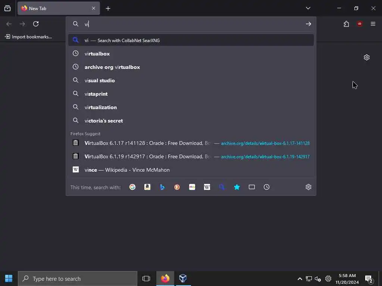382x286 pixels.
Task: Search this time with Google icon
Action: 132,187
